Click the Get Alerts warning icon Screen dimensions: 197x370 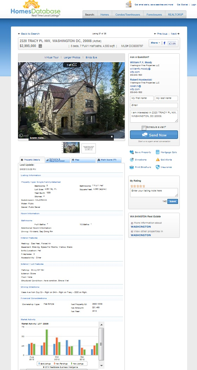(158, 159)
